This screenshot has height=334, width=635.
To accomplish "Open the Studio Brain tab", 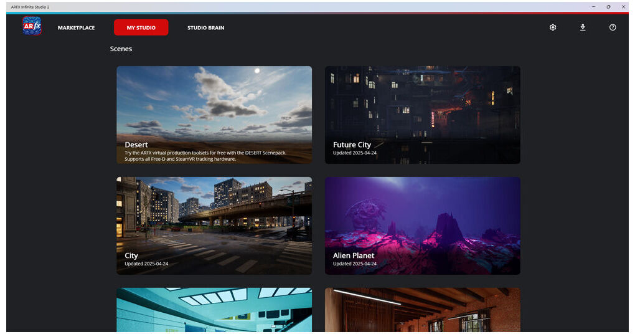I will (x=205, y=27).
